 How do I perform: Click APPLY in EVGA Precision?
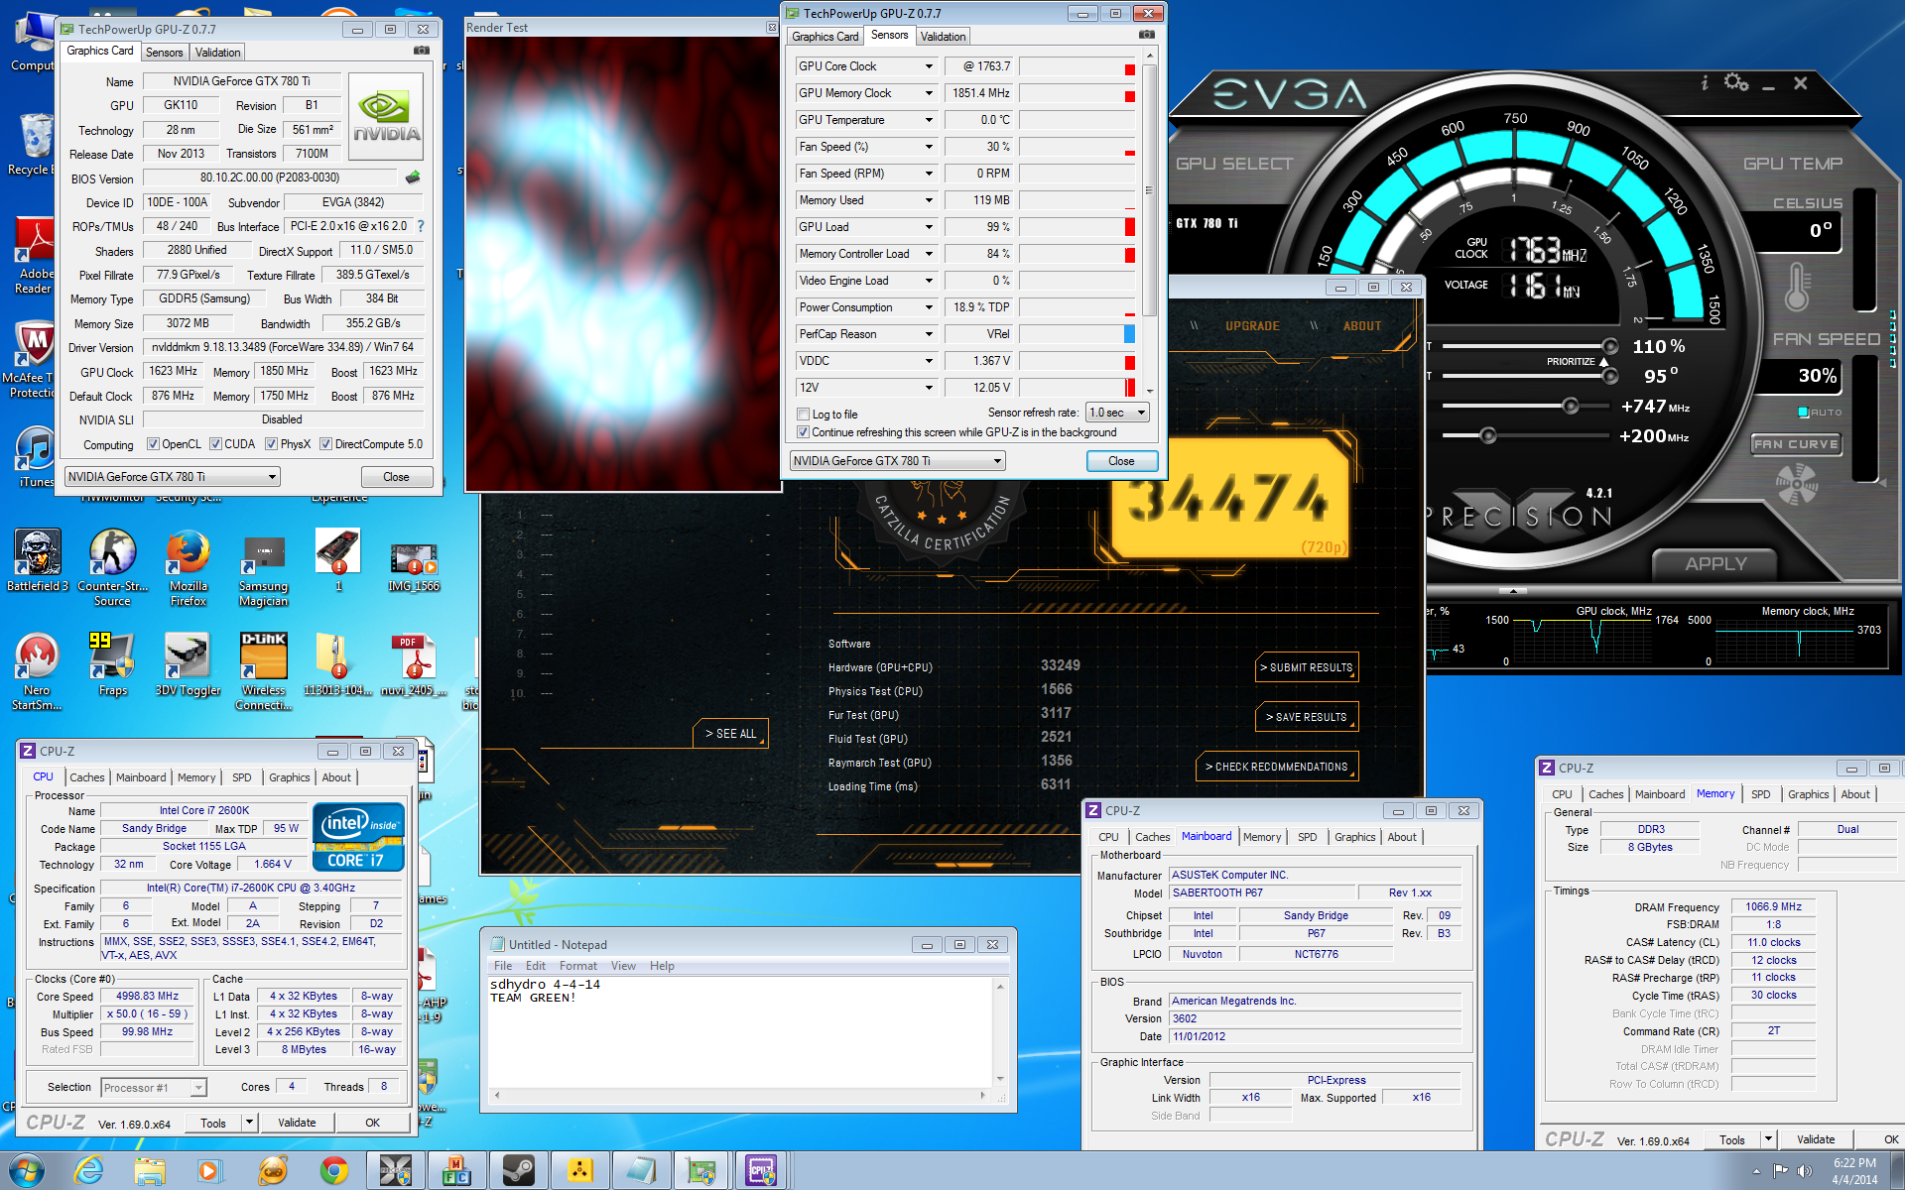[x=1715, y=563]
